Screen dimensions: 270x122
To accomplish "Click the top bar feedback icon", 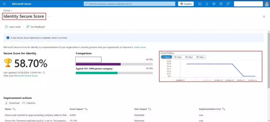I will pos(228,4).
